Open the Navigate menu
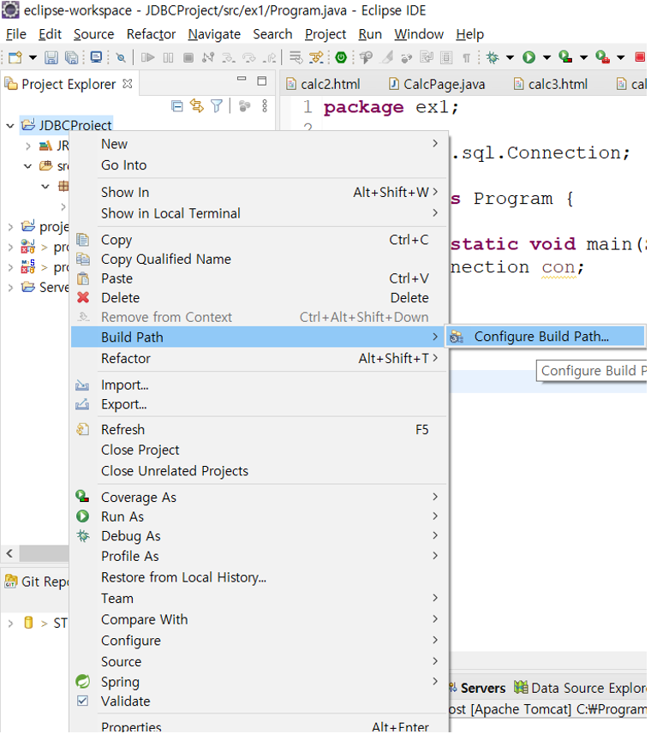657x734 pixels. pyautogui.click(x=214, y=34)
